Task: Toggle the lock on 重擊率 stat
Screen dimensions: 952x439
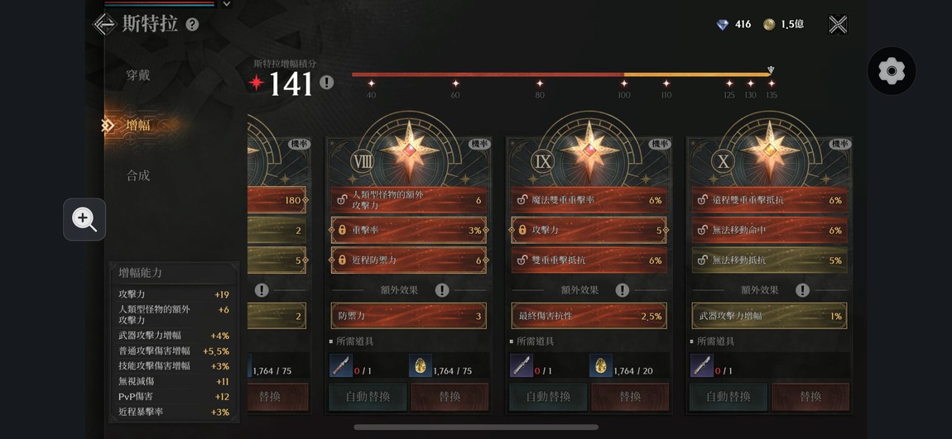Action: (x=341, y=231)
